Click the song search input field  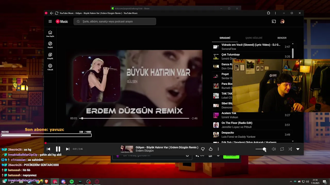[x=115, y=22]
